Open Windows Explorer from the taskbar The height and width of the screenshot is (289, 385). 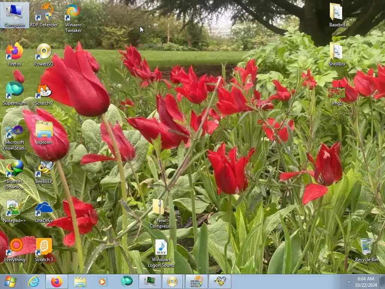click(x=80, y=281)
